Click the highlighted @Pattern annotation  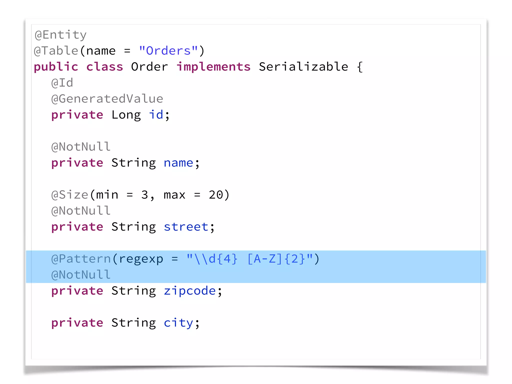[x=81, y=259]
